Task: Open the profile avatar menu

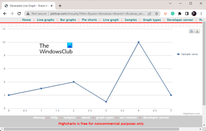Action: click(x=194, y=14)
